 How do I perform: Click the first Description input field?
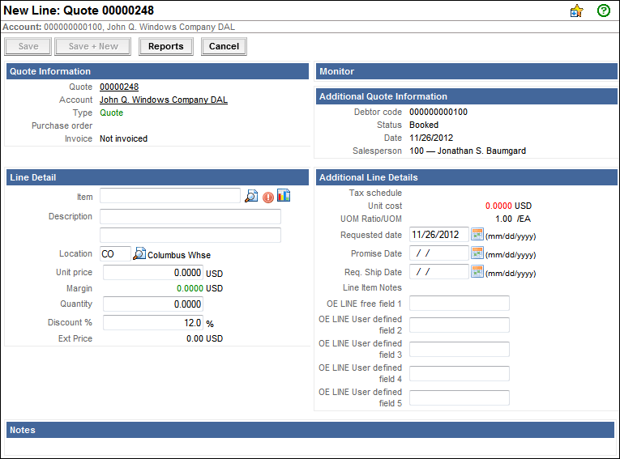click(190, 216)
